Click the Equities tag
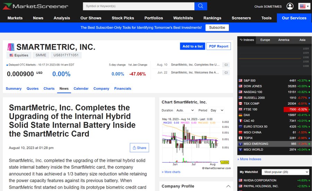Viewport: 312px width, 191px height. [19, 55]
